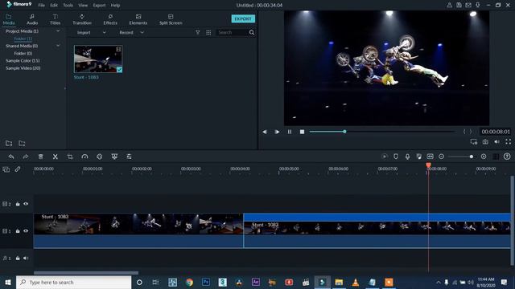The height and width of the screenshot is (289, 515).
Task: Lock video track 1
Action: click(18, 231)
